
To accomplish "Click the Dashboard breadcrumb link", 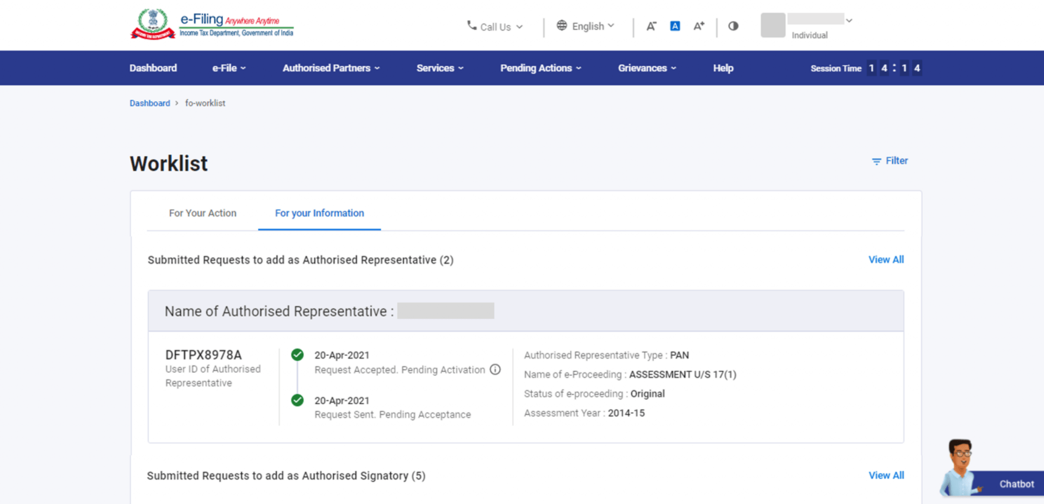I will coord(150,103).
